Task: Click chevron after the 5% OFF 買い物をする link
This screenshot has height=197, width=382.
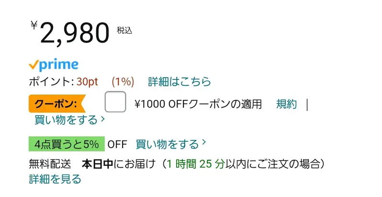Action: (204, 142)
